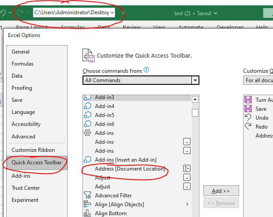273x217 pixels.
Task: Open Experiment options category
Action: (25, 200)
